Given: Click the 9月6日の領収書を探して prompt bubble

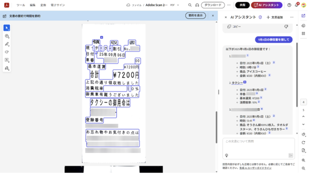Looking at the screenshot, I should tap(274, 39).
